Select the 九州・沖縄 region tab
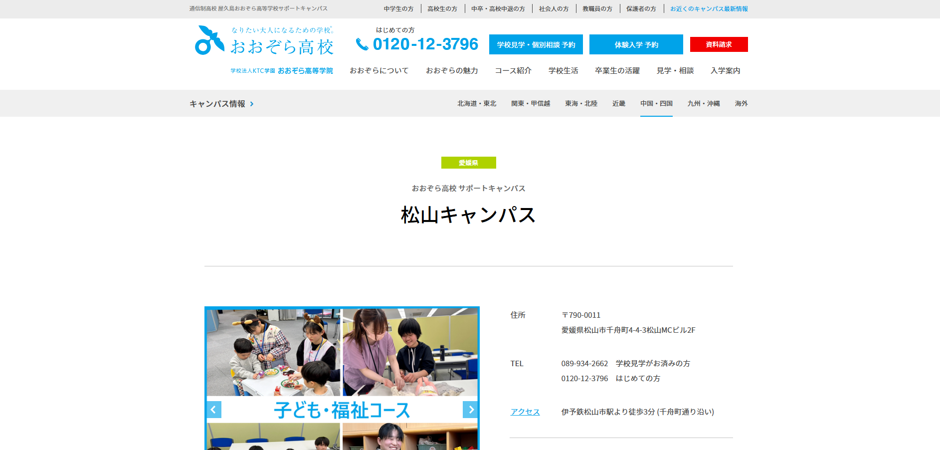Viewport: 940px width, 450px height. pyautogui.click(x=703, y=104)
